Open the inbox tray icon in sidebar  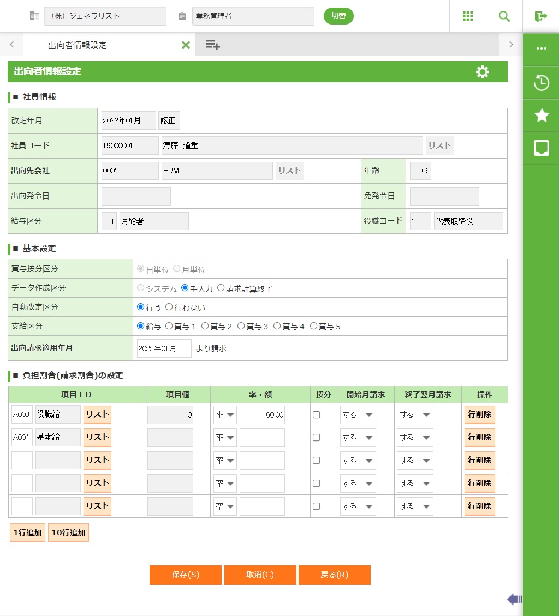pos(541,148)
